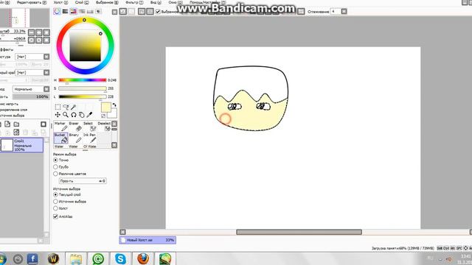Open the Вид menu

pos(156,2)
